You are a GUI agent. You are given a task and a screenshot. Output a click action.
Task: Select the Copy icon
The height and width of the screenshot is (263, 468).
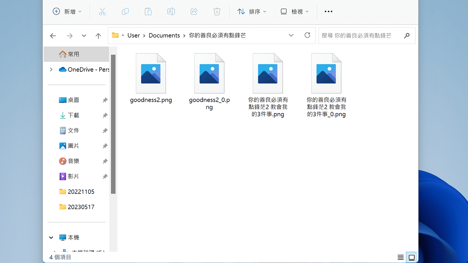pyautogui.click(x=125, y=11)
